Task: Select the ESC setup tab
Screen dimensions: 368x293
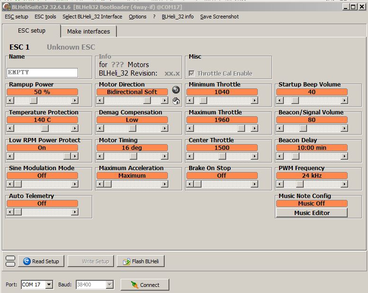Action: (x=32, y=31)
